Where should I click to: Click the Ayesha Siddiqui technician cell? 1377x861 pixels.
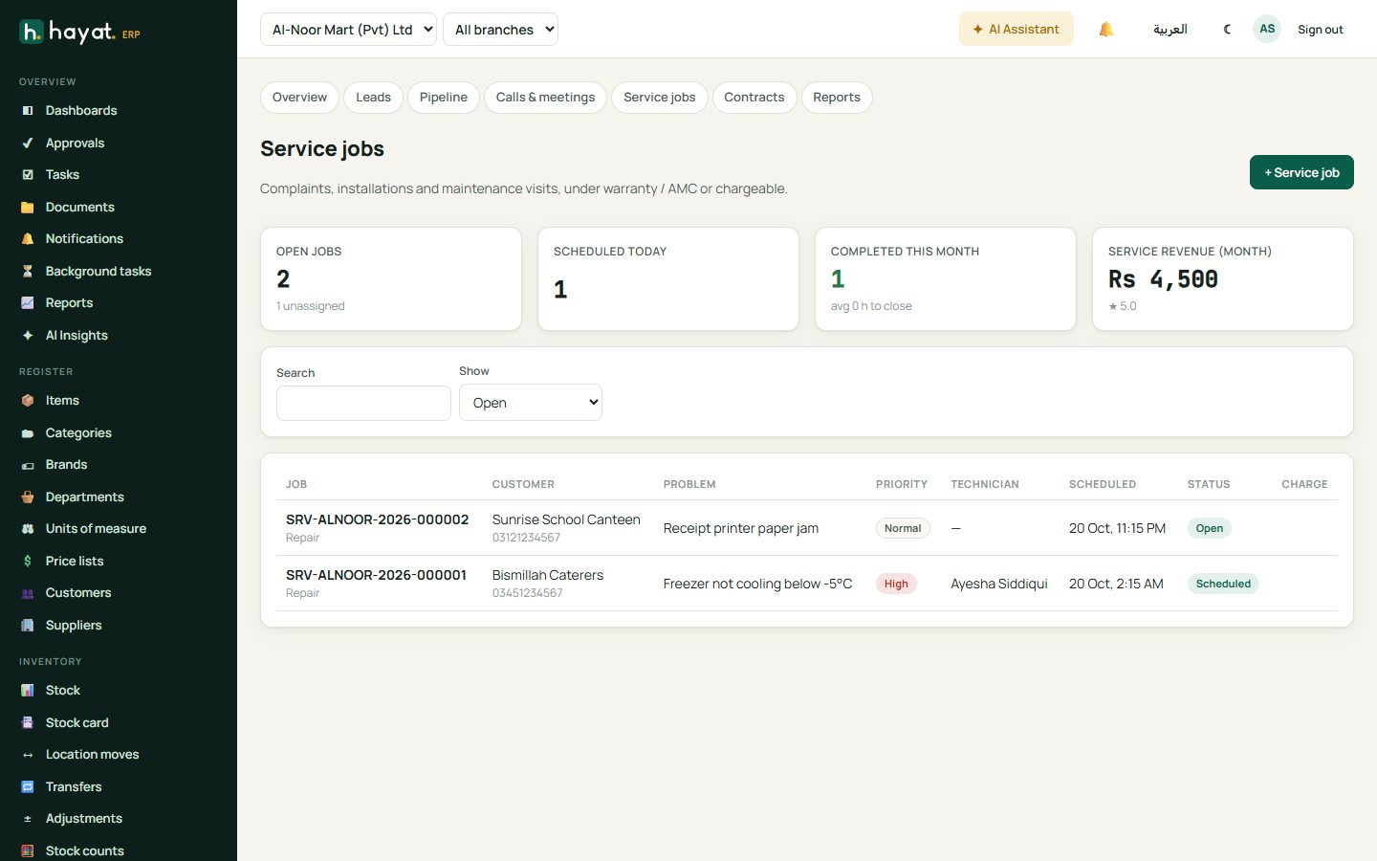pyautogui.click(x=999, y=584)
